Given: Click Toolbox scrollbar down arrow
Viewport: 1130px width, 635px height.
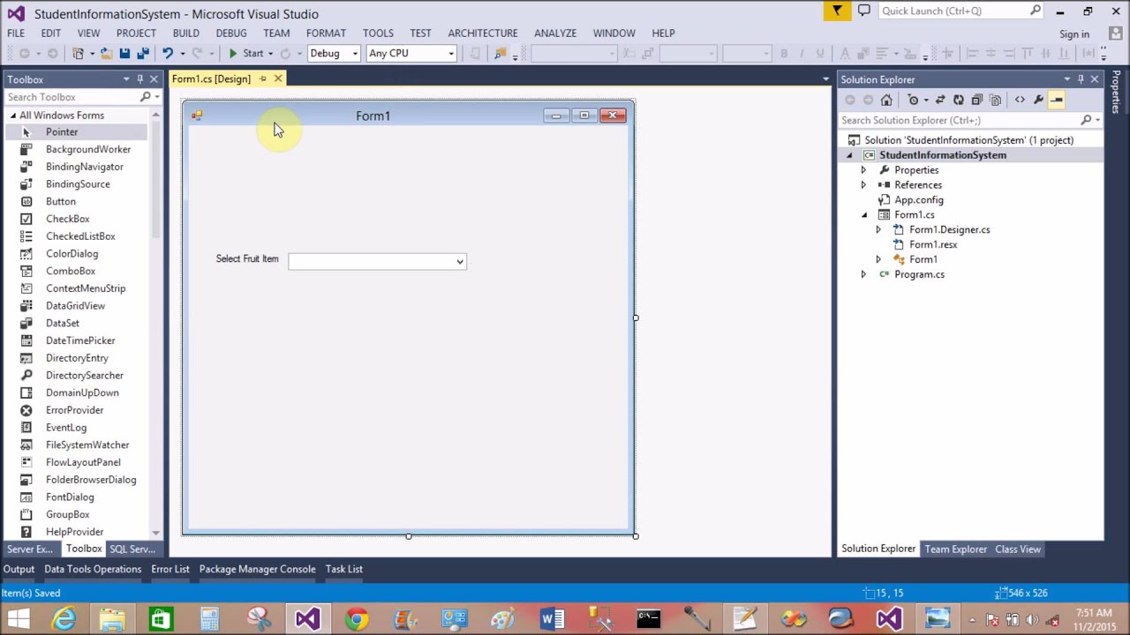Looking at the screenshot, I should (155, 533).
